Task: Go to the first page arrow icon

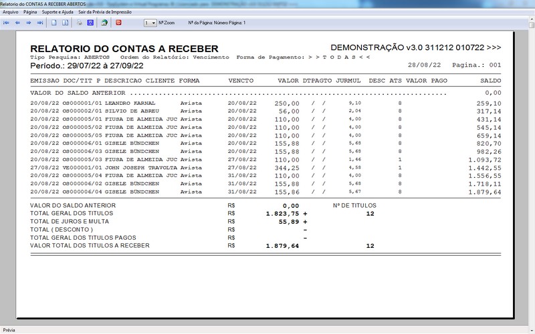Action: [x=6, y=23]
